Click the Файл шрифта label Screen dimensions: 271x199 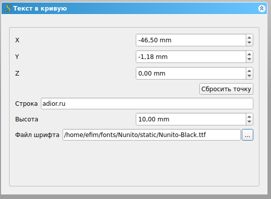(37, 135)
